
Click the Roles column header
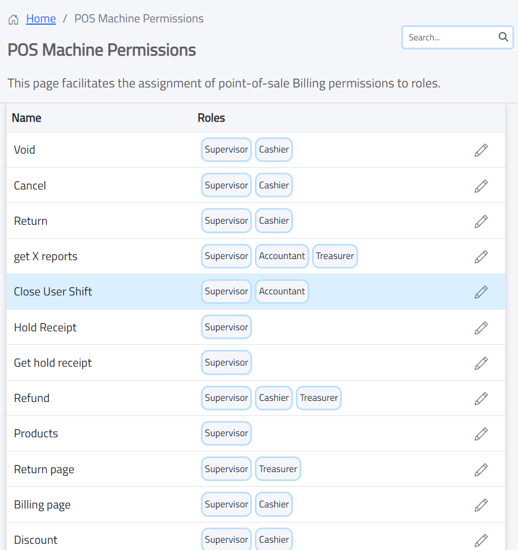[x=211, y=118]
